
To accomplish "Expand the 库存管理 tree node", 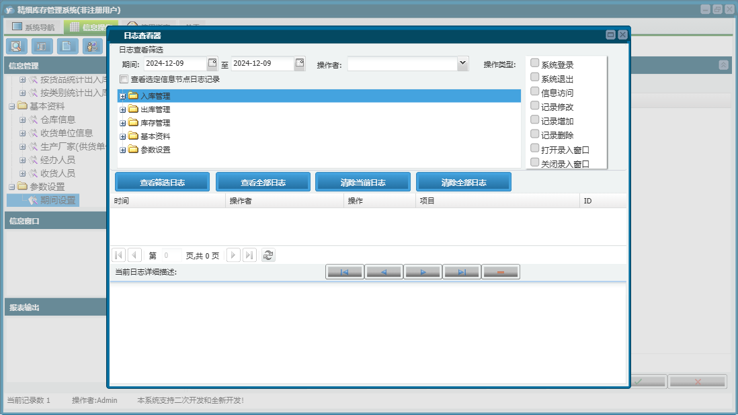I will point(122,123).
